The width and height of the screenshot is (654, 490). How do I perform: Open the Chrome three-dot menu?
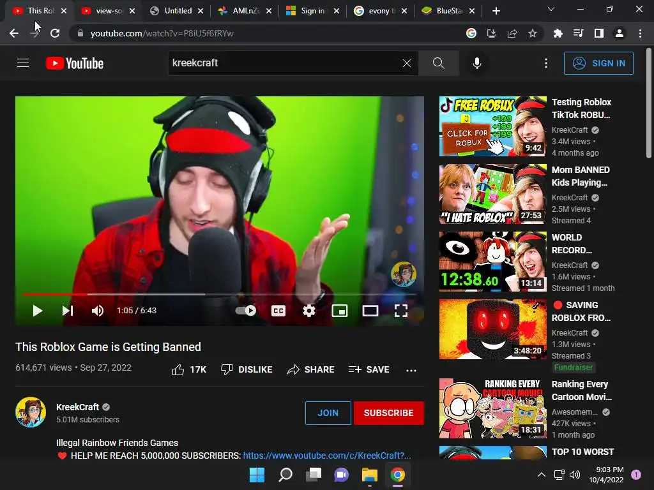tap(640, 33)
